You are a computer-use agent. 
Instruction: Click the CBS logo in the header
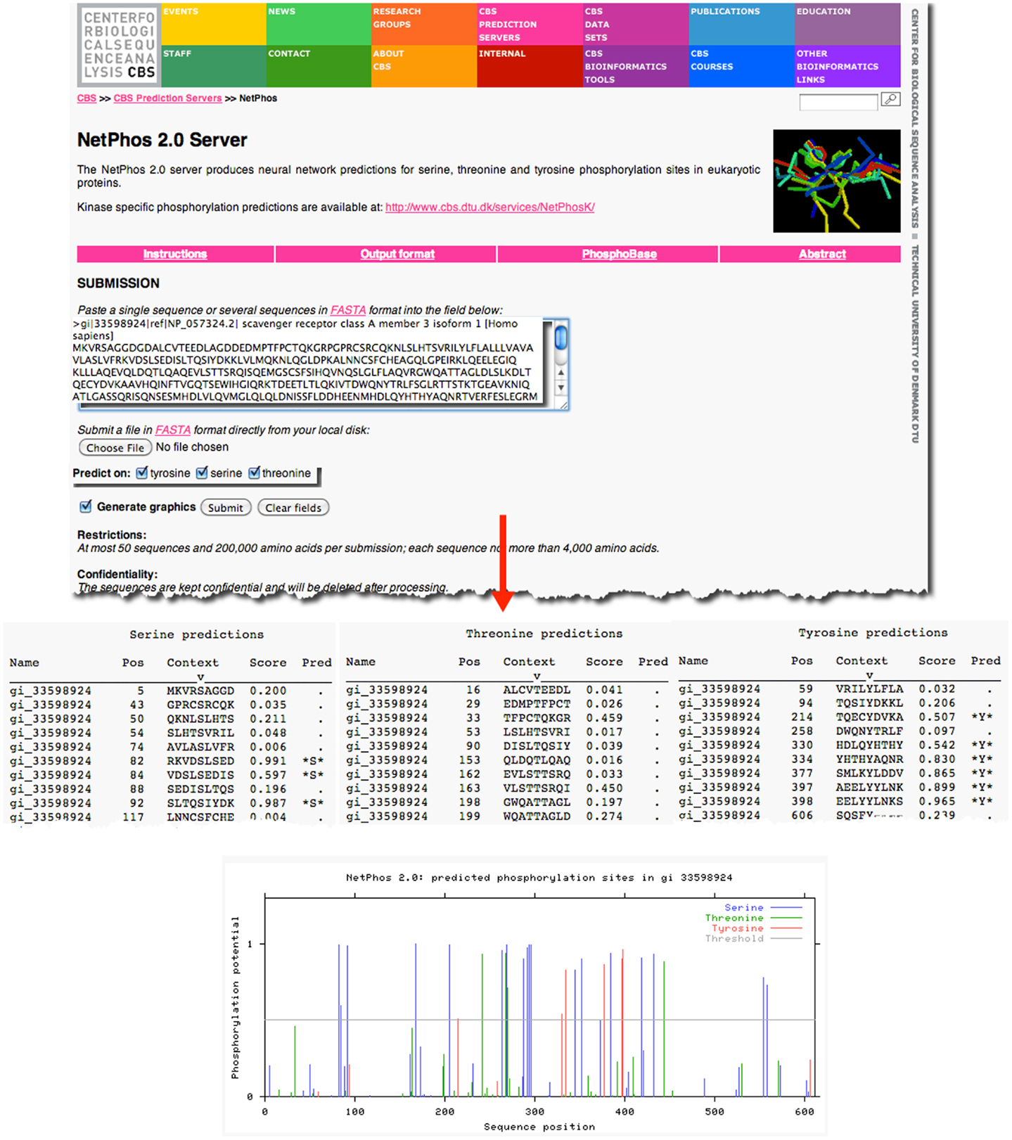pos(119,44)
